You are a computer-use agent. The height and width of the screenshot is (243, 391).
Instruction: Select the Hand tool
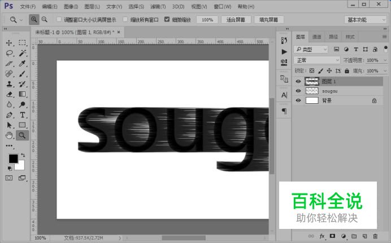point(9,135)
